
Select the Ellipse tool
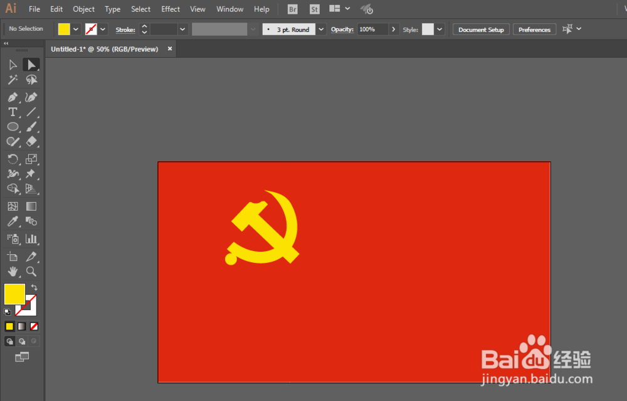[13, 127]
